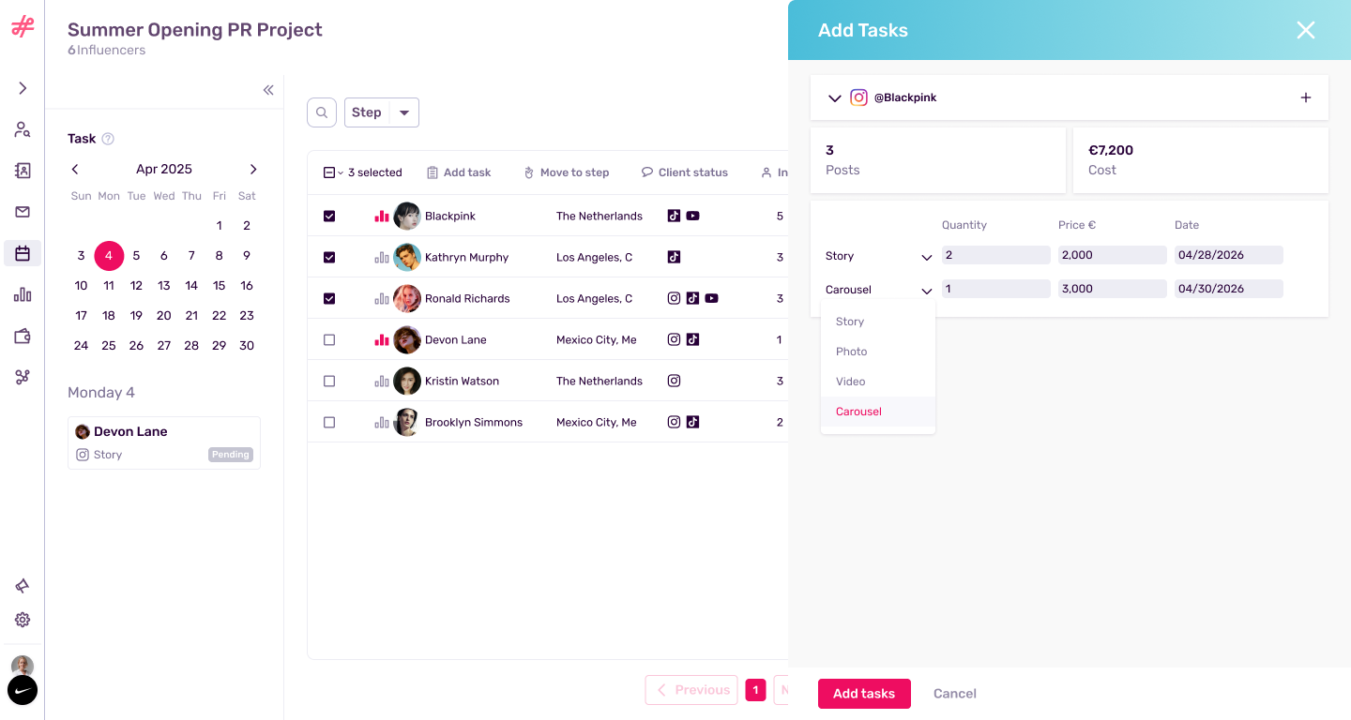Click Previous pagination button

pos(691,690)
